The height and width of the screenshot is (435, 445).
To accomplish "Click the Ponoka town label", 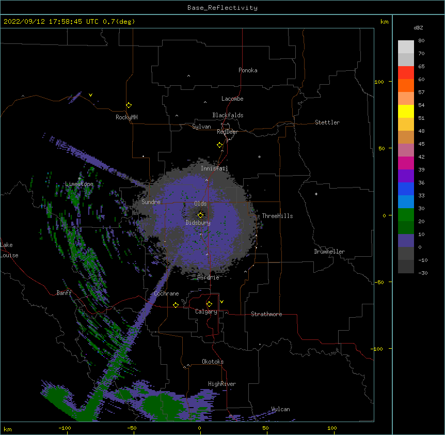I will coord(248,70).
